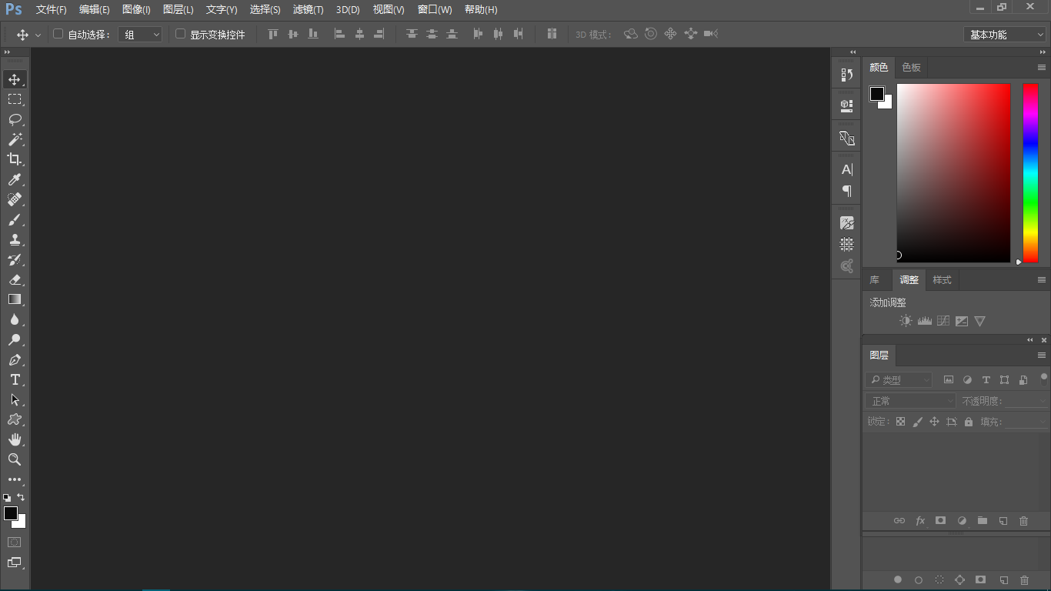Screen dimensions: 1051x591
Task: Open the History panel icon
Action: (847, 75)
